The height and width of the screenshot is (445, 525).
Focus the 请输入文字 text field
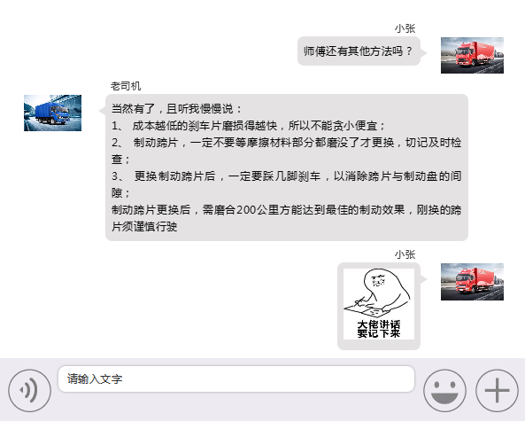pos(236,379)
